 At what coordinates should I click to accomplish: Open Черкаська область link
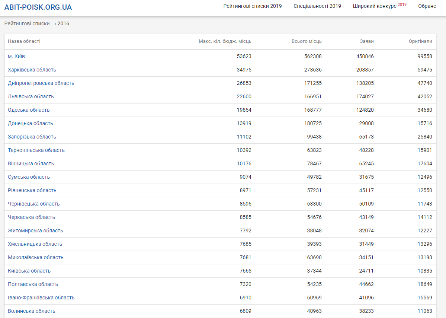tap(31, 217)
